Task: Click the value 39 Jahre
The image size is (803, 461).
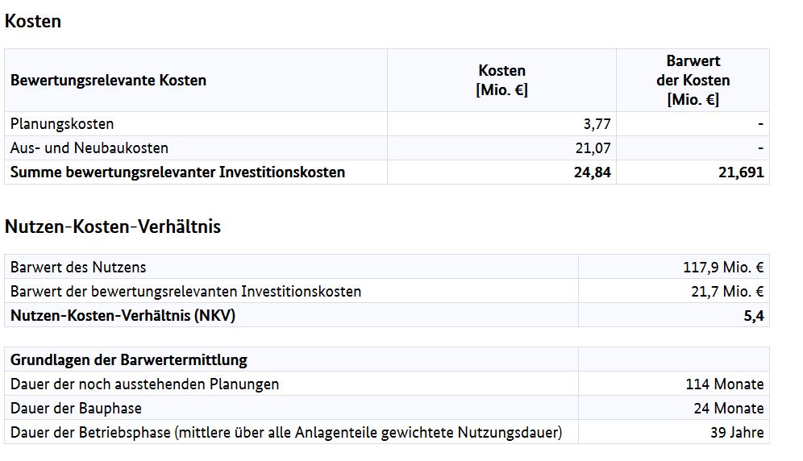Action: point(737,432)
